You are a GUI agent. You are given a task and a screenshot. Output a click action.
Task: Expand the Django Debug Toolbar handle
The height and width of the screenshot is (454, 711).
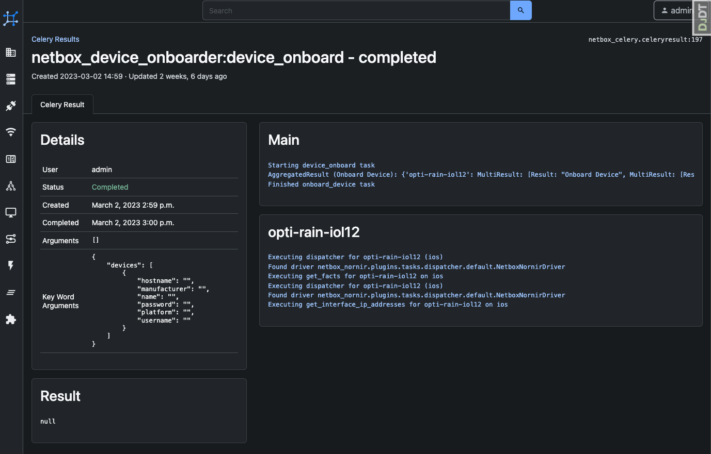702,17
